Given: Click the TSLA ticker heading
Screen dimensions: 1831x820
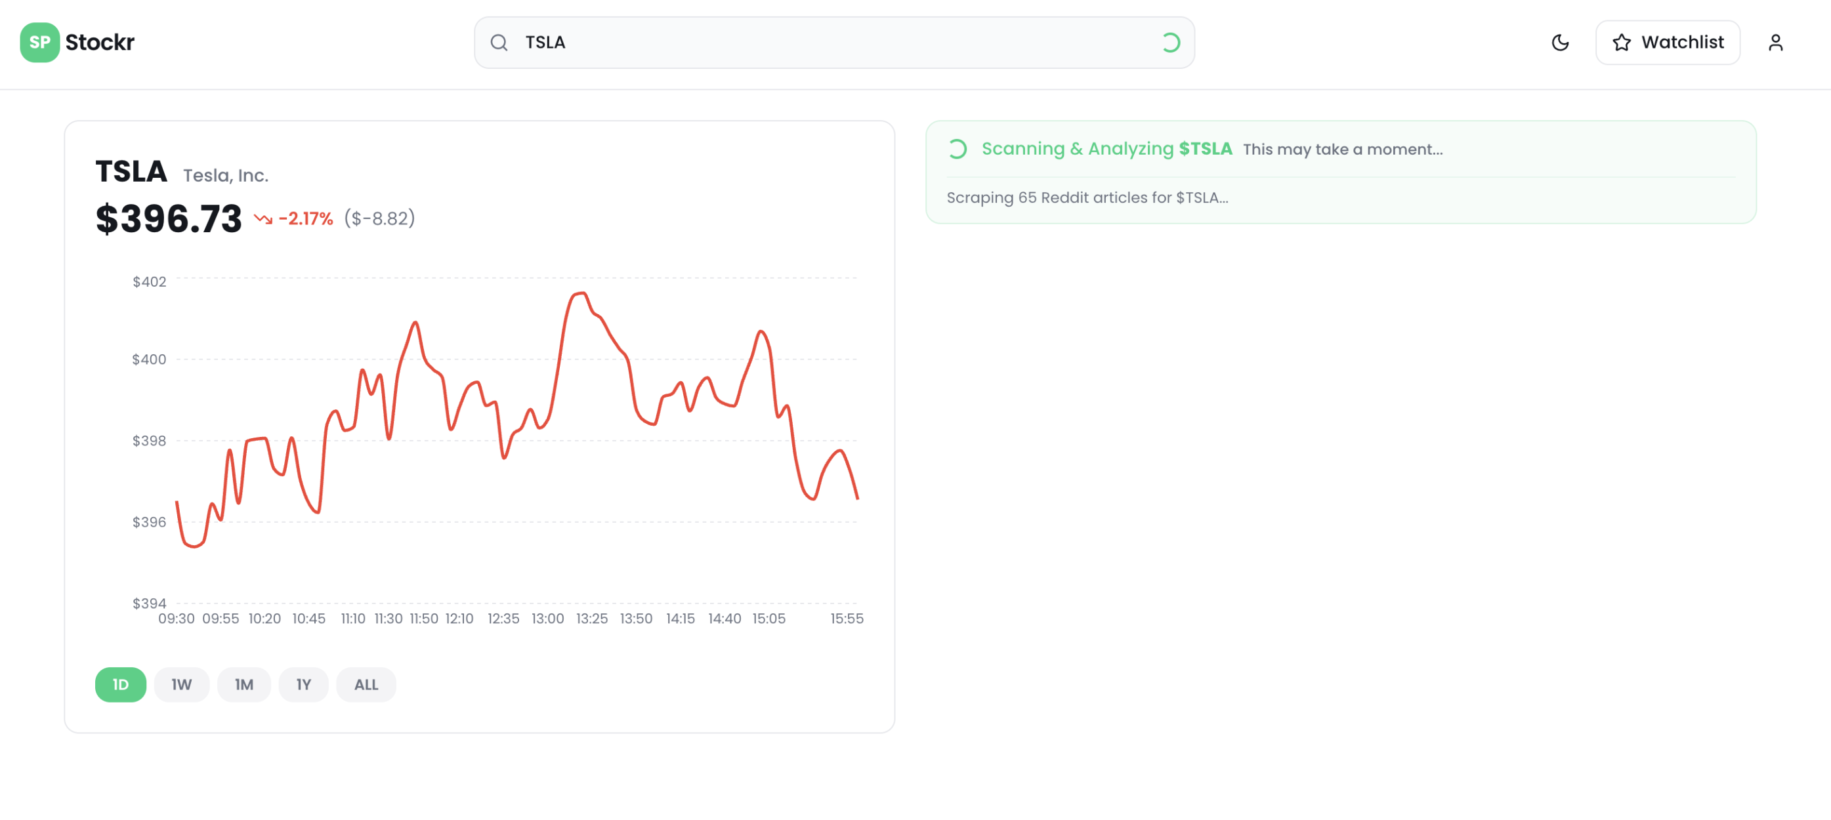Looking at the screenshot, I should (131, 172).
